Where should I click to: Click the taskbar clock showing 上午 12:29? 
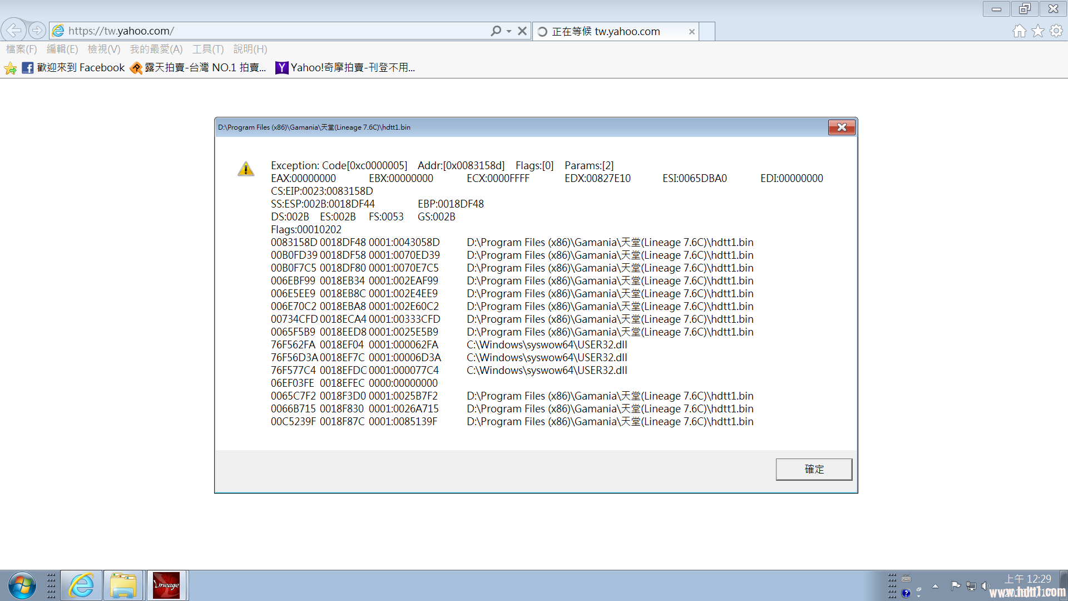[1027, 579]
